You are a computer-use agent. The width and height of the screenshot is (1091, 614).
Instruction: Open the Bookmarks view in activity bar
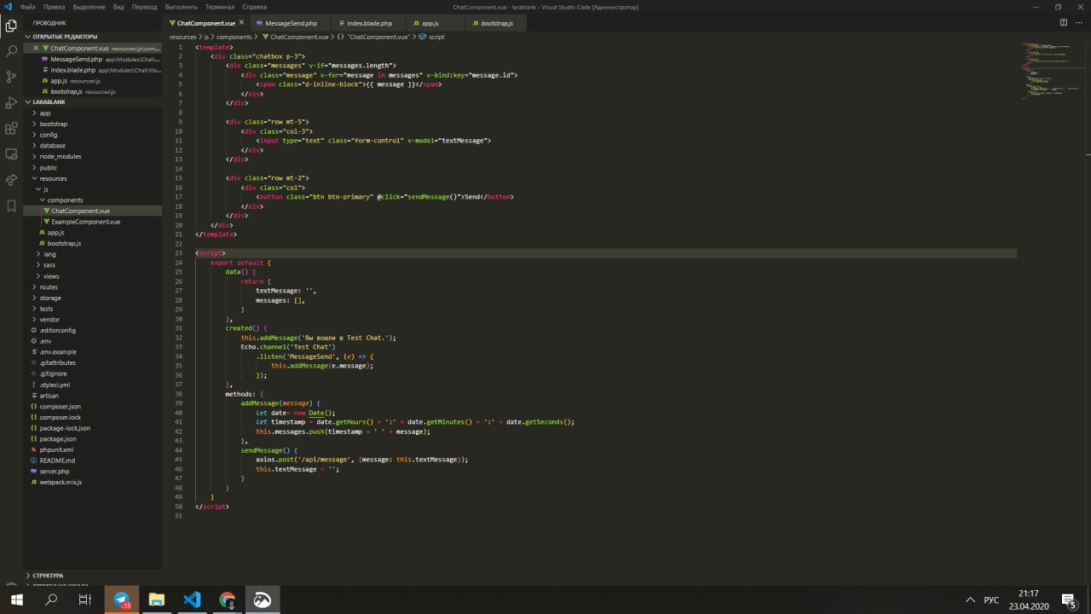(11, 206)
